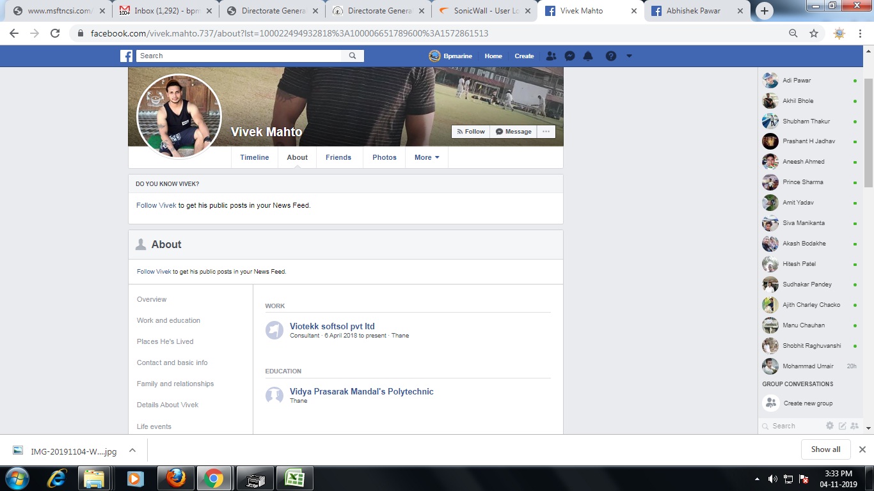Bookmark this page with star icon
This screenshot has width=874, height=491.
pos(814,33)
